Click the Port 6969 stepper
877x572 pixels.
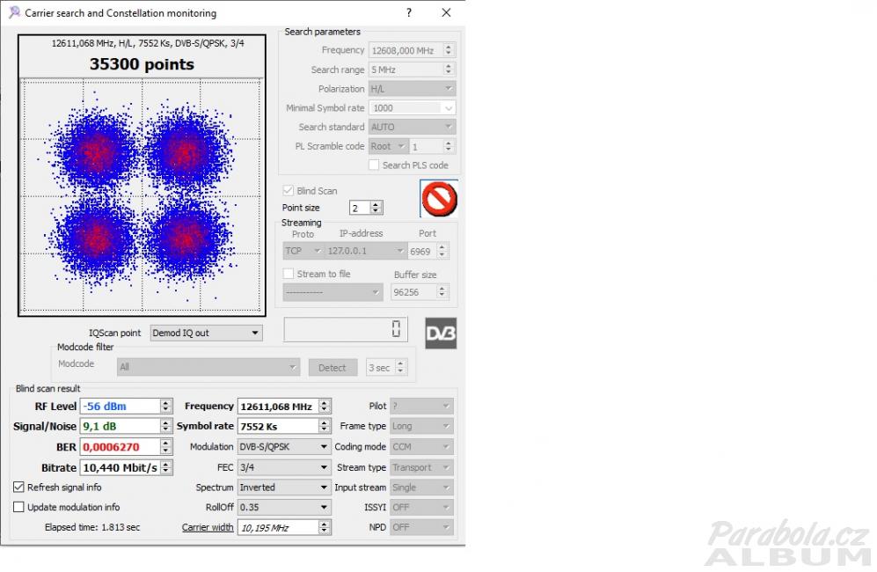click(442, 251)
